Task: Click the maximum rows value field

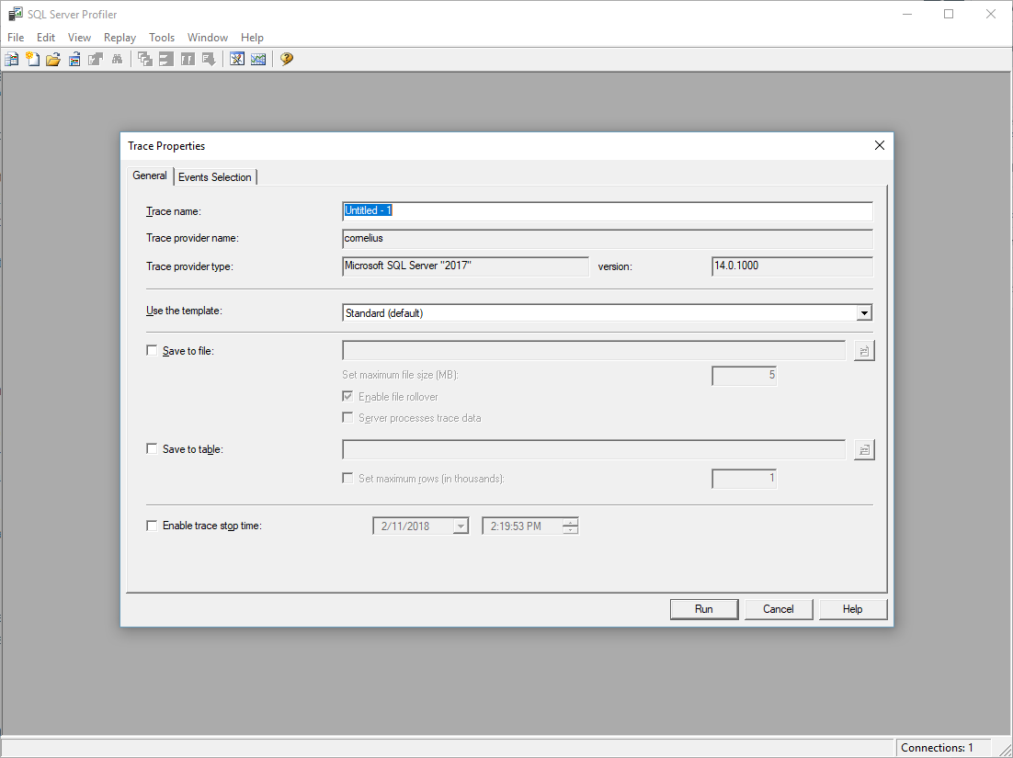Action: click(x=745, y=479)
